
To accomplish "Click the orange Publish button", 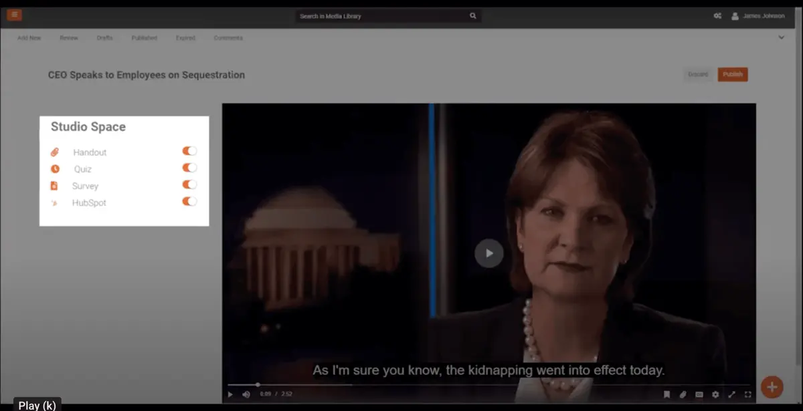I will coord(733,74).
